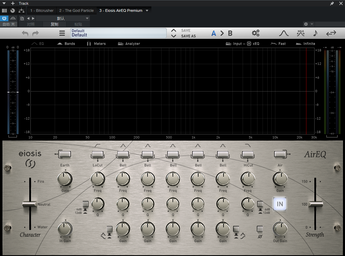Select previous preset with up chevron
The height and width of the screenshot is (256, 345).
click(174, 30)
